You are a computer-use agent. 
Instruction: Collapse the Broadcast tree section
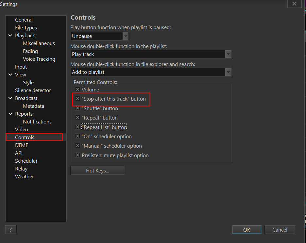tap(10, 98)
